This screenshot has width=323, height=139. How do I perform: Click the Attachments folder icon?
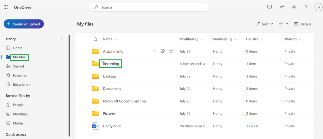(95, 51)
